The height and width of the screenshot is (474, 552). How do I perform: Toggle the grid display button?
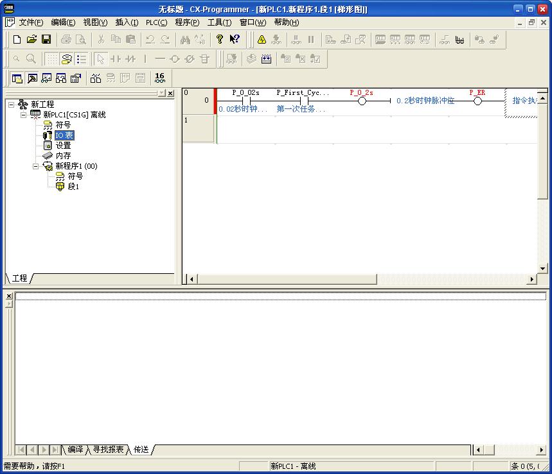coord(51,59)
